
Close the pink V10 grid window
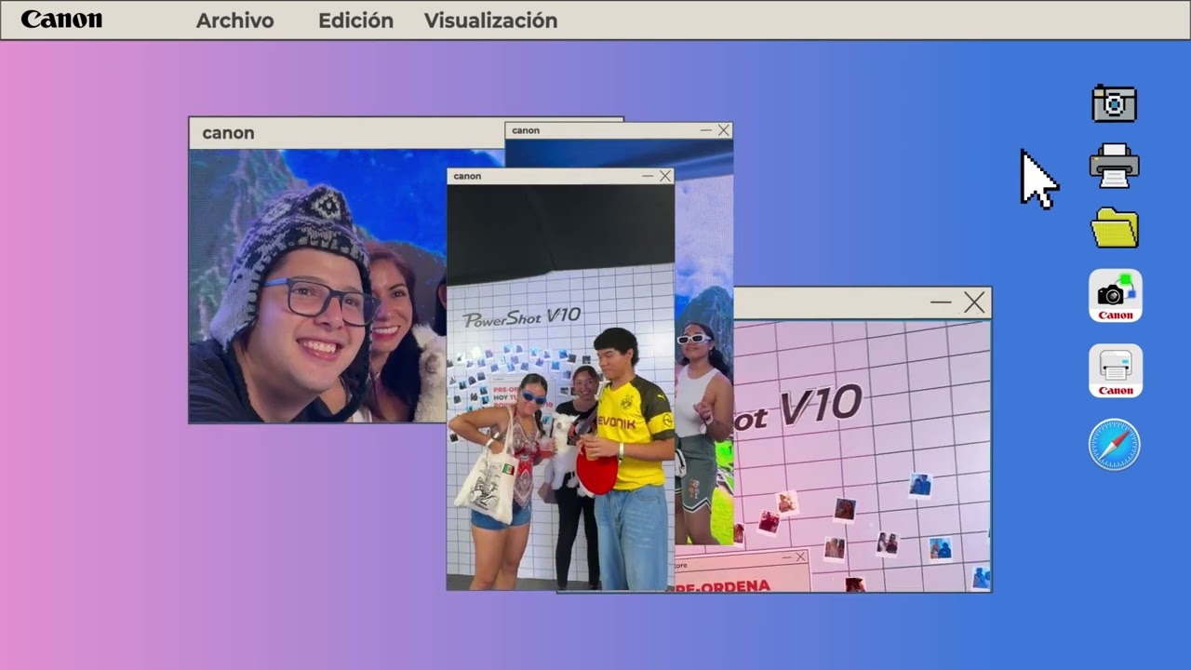(x=974, y=302)
